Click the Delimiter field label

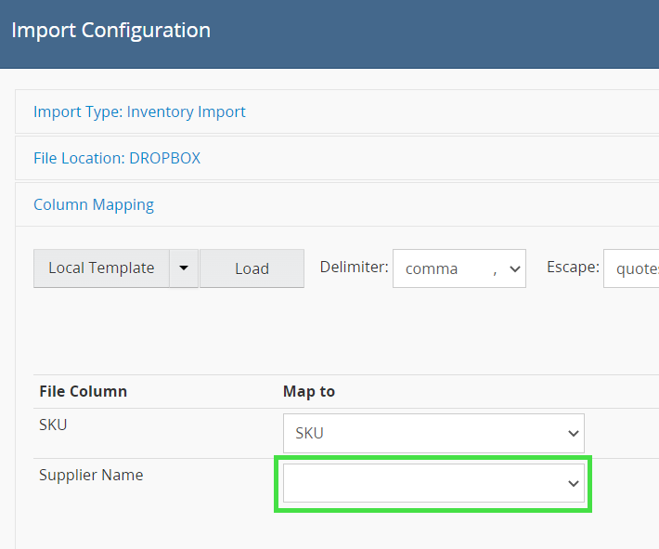[354, 267]
